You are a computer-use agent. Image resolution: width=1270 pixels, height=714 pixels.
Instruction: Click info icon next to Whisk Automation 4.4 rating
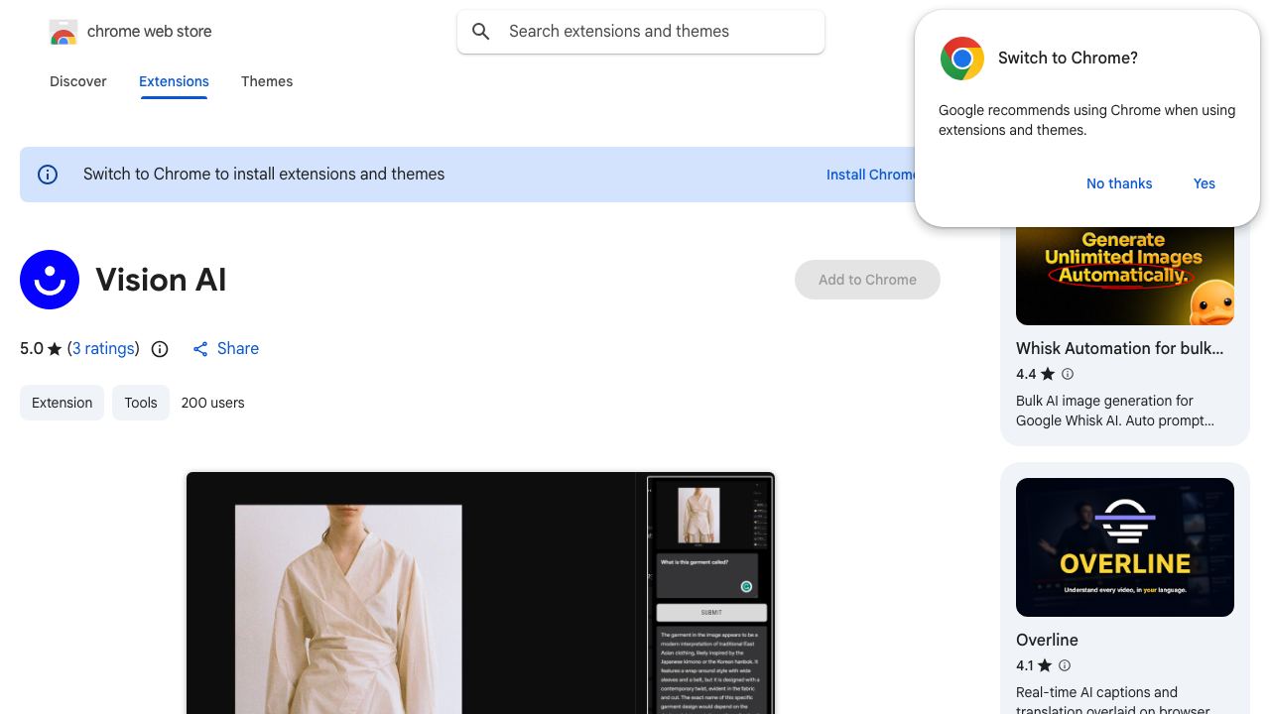1068,374
